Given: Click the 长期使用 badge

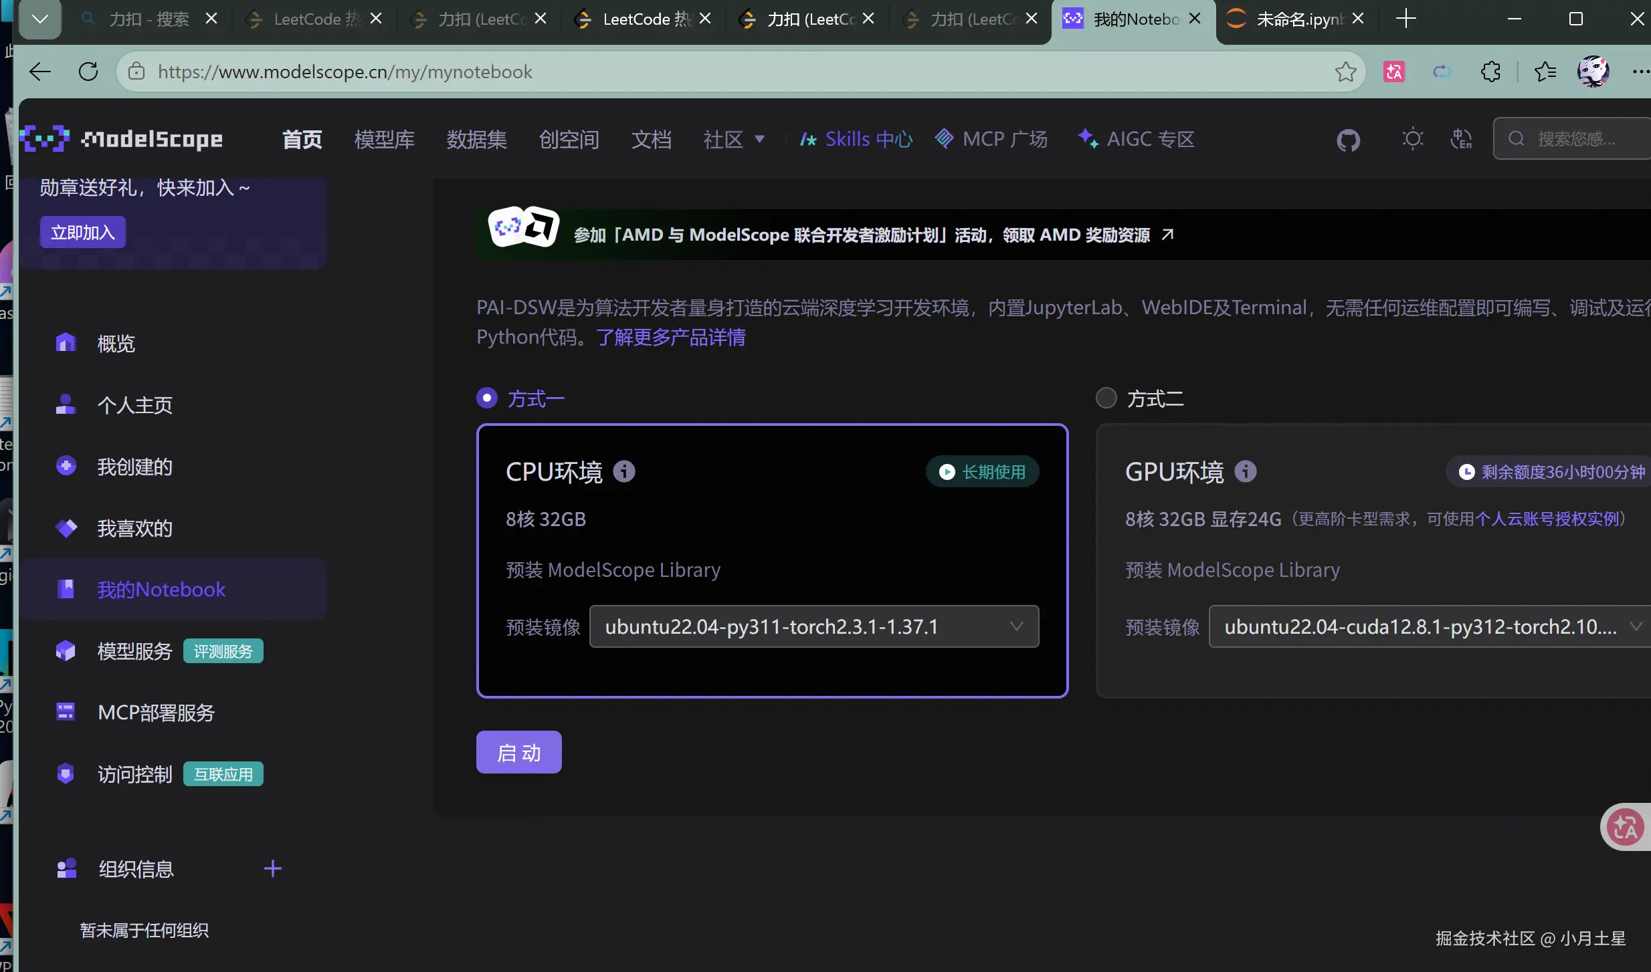Looking at the screenshot, I should (982, 472).
